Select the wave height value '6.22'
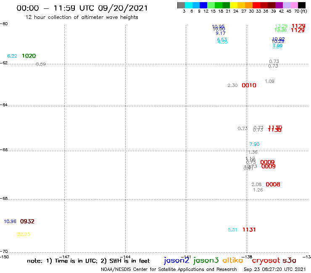Screen dimensions: 311x273 [12, 56]
